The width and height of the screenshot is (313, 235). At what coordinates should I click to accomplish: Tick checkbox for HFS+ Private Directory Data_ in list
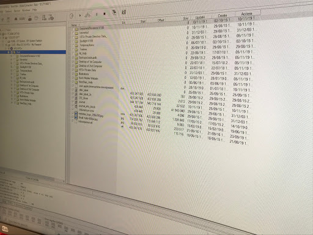pyautogui.click(x=73, y=37)
